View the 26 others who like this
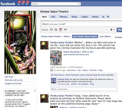 (x=102, y=75)
